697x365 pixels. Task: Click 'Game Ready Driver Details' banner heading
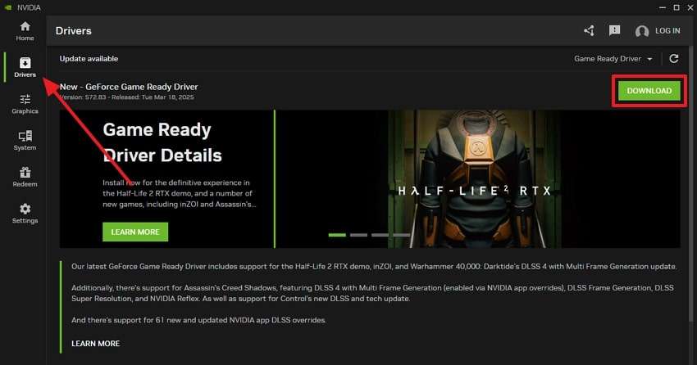[162, 142]
